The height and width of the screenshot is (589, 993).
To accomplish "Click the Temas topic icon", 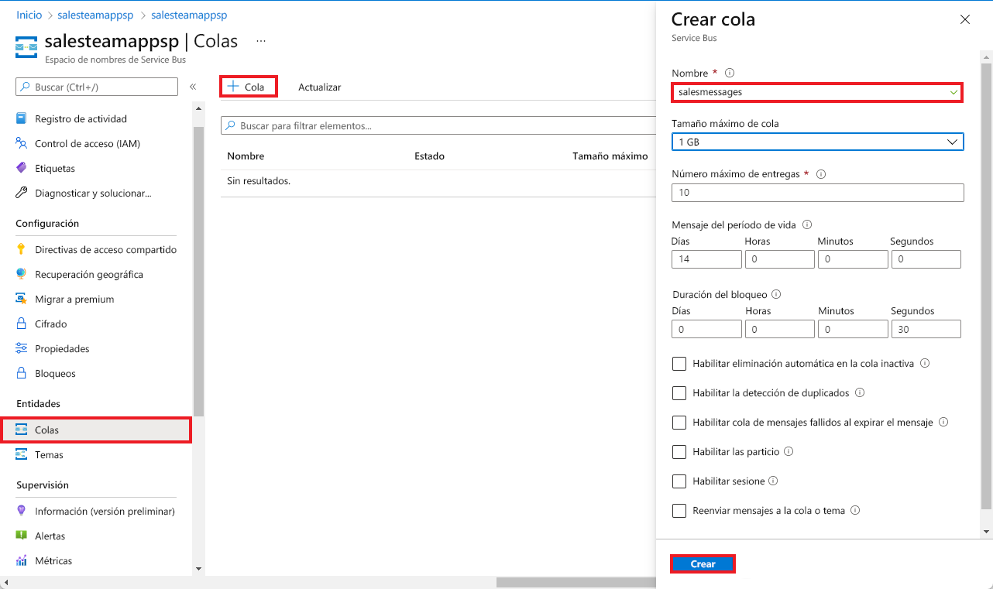I will point(22,454).
